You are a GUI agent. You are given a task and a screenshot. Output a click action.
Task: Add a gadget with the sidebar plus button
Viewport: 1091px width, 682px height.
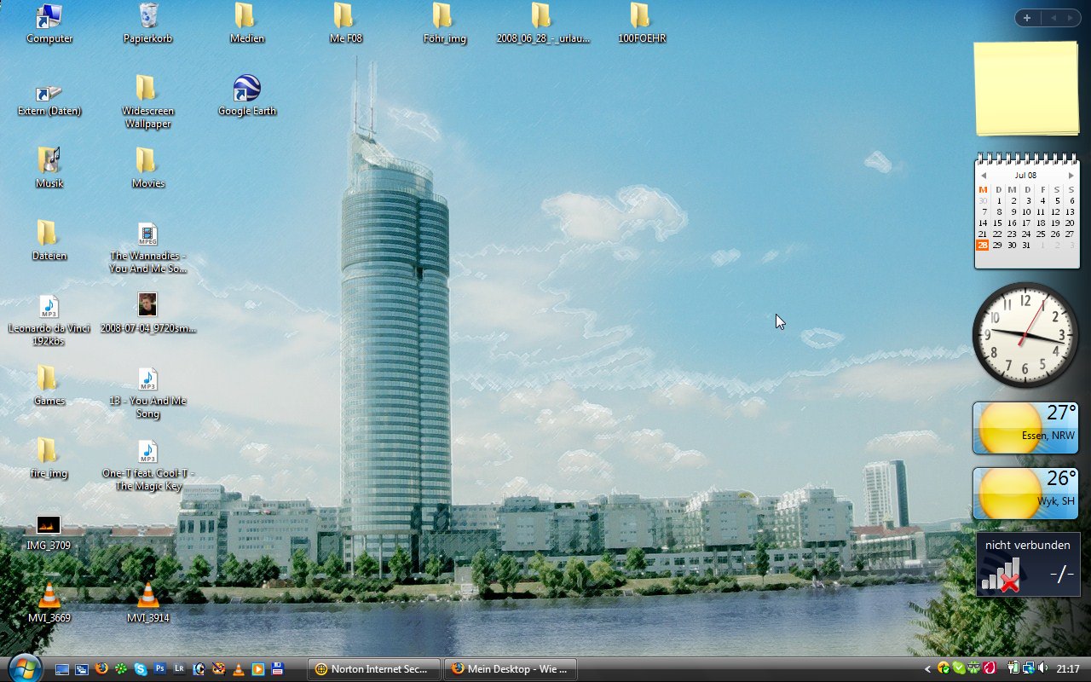[1027, 18]
